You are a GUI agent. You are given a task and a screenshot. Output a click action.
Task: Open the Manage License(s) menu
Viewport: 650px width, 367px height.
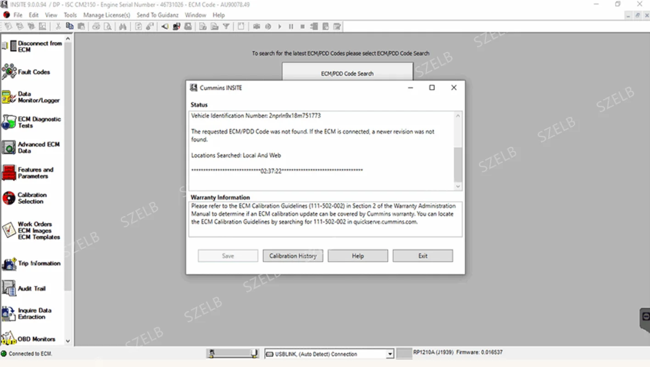click(106, 15)
